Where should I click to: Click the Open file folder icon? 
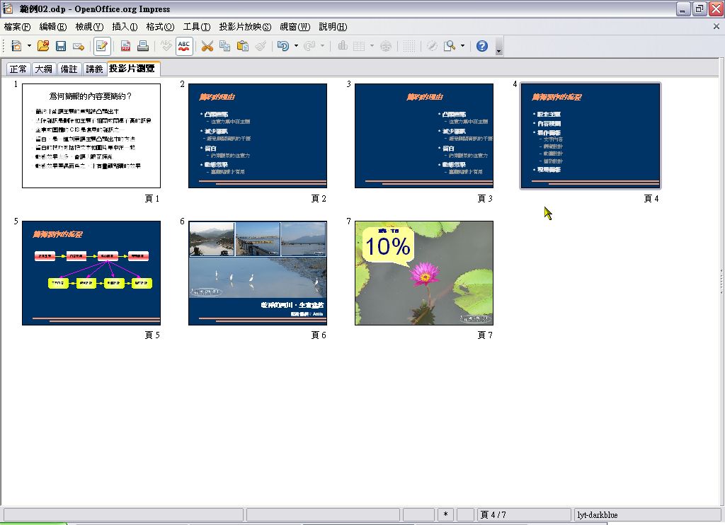(43, 46)
